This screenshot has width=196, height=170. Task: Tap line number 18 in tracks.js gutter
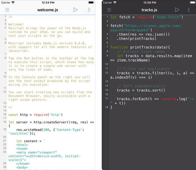[107, 107]
